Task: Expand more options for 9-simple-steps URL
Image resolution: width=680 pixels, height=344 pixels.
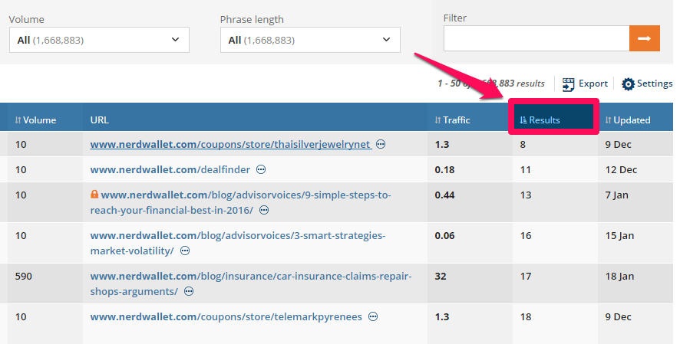Action: point(264,210)
